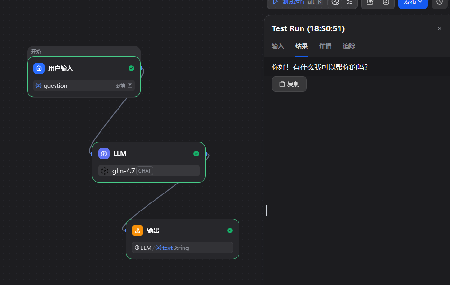Click the variable icon beside ENV
Viewport: 450px width, 285px height.
(x=386, y=2)
